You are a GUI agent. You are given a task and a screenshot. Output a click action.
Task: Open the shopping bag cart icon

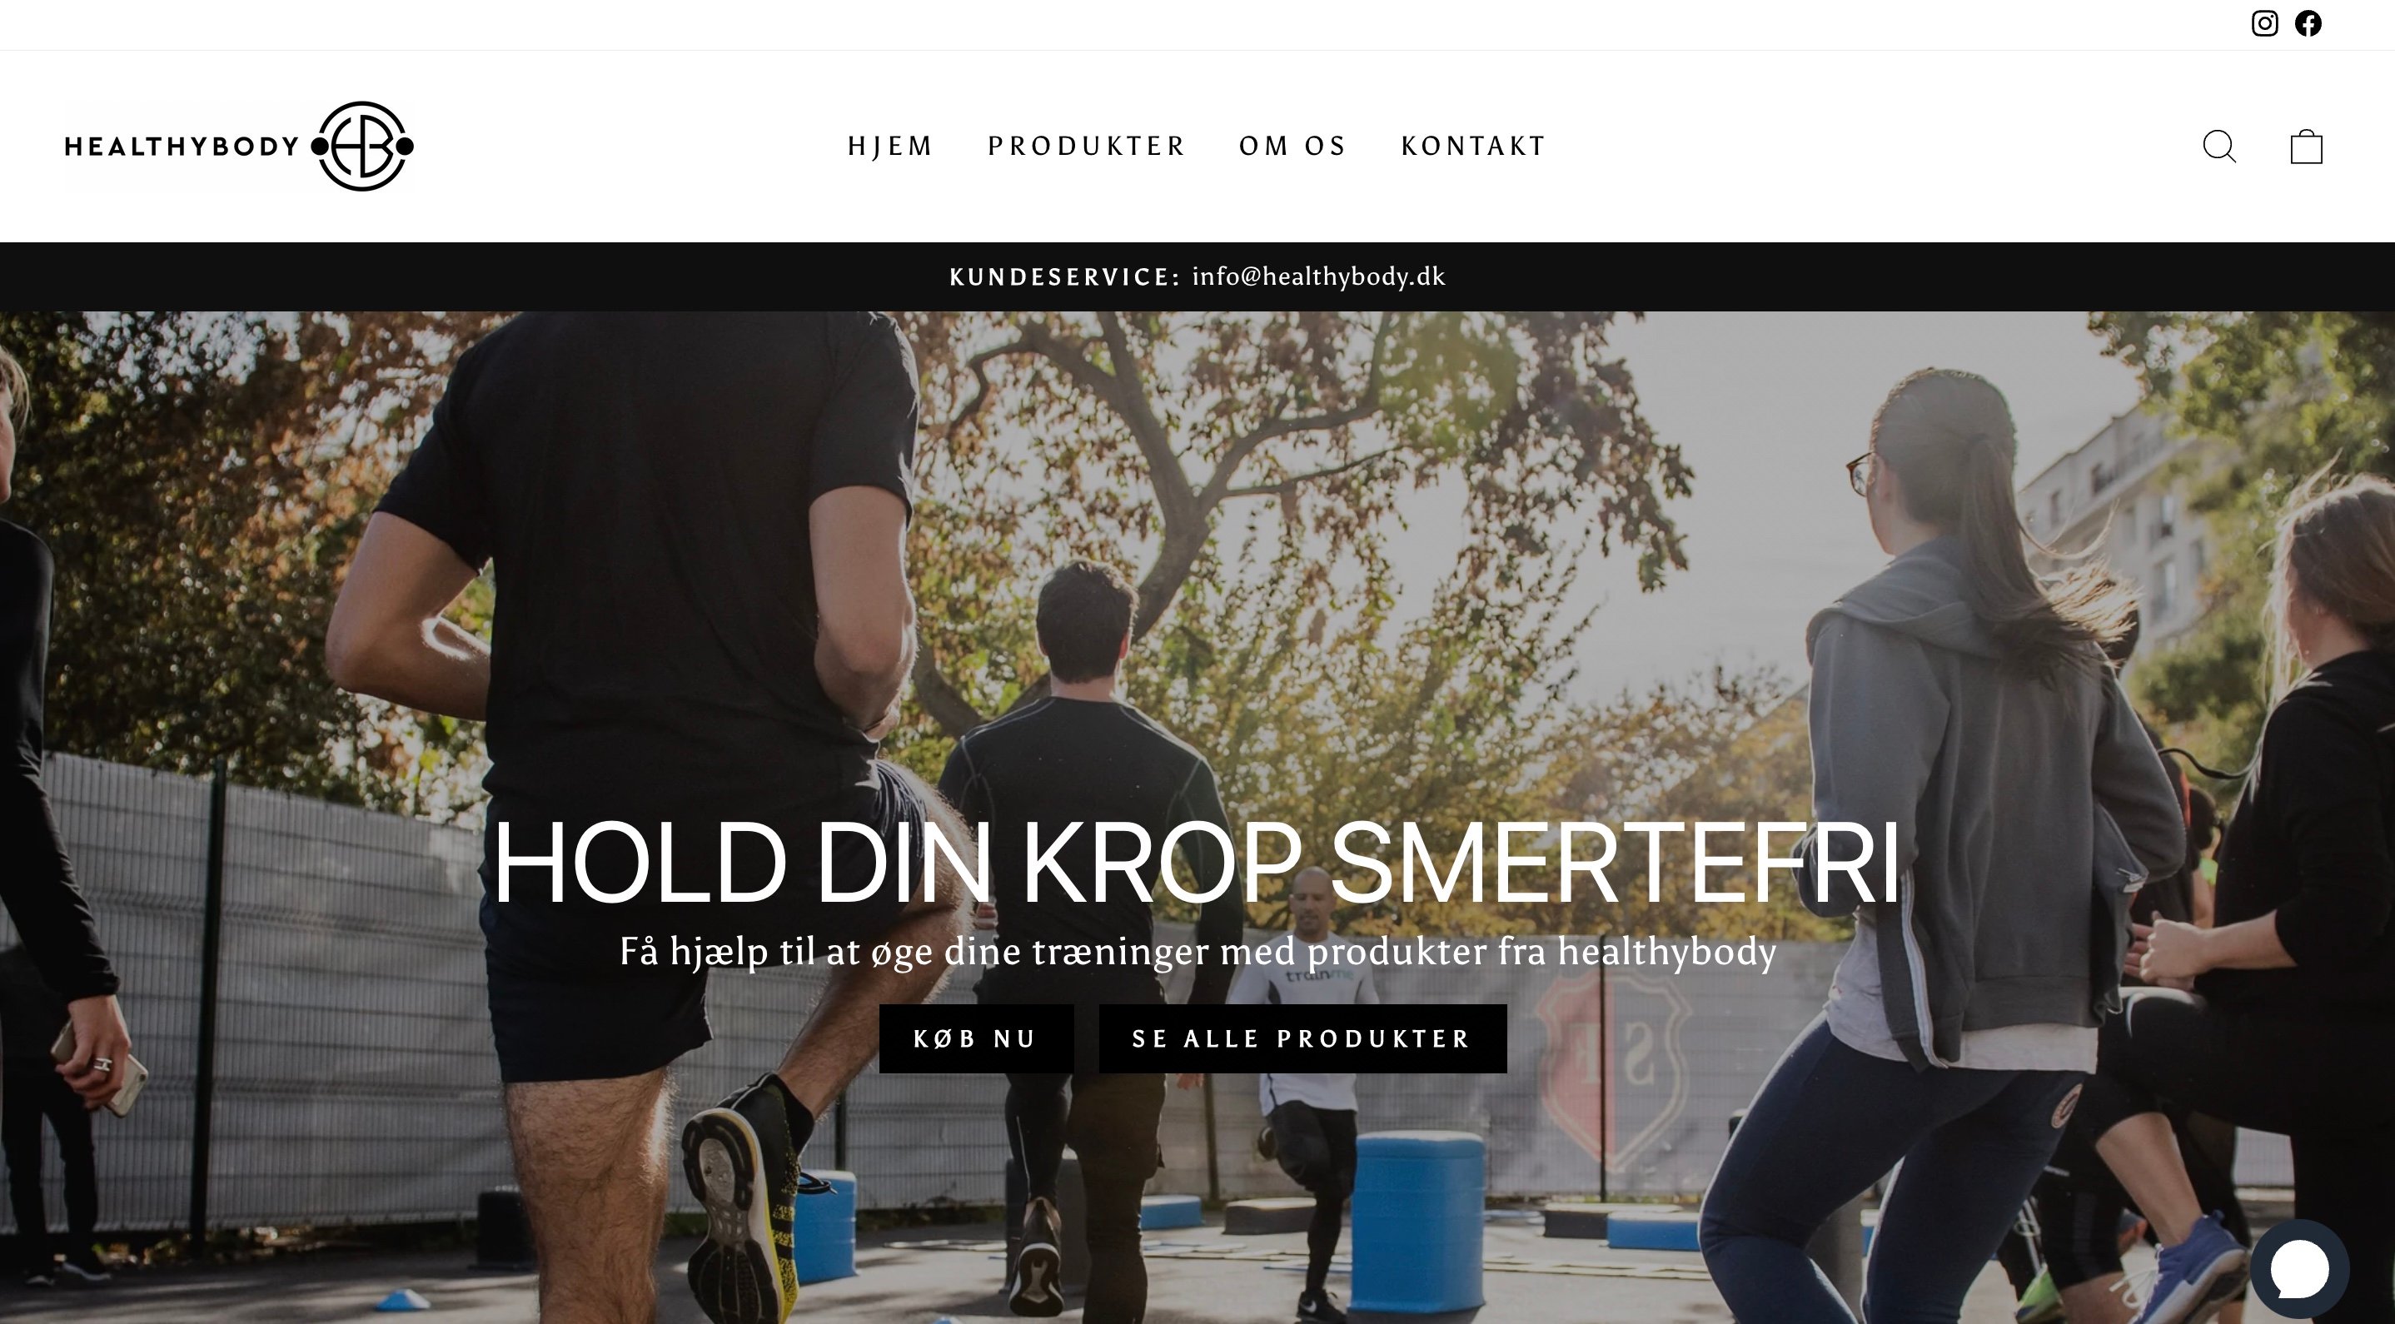coord(2307,147)
